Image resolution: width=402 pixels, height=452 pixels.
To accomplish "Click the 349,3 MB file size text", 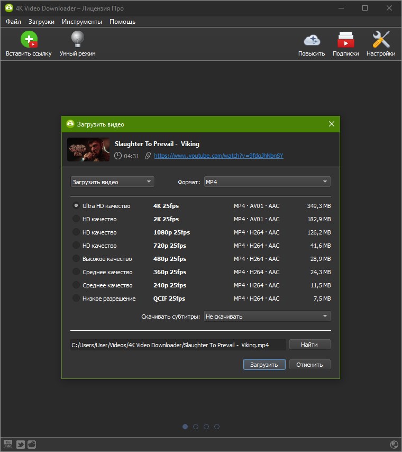I will coord(319,206).
